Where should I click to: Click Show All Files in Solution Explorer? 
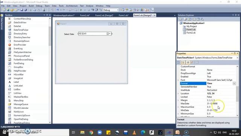pyautogui.click(x=186, y=19)
